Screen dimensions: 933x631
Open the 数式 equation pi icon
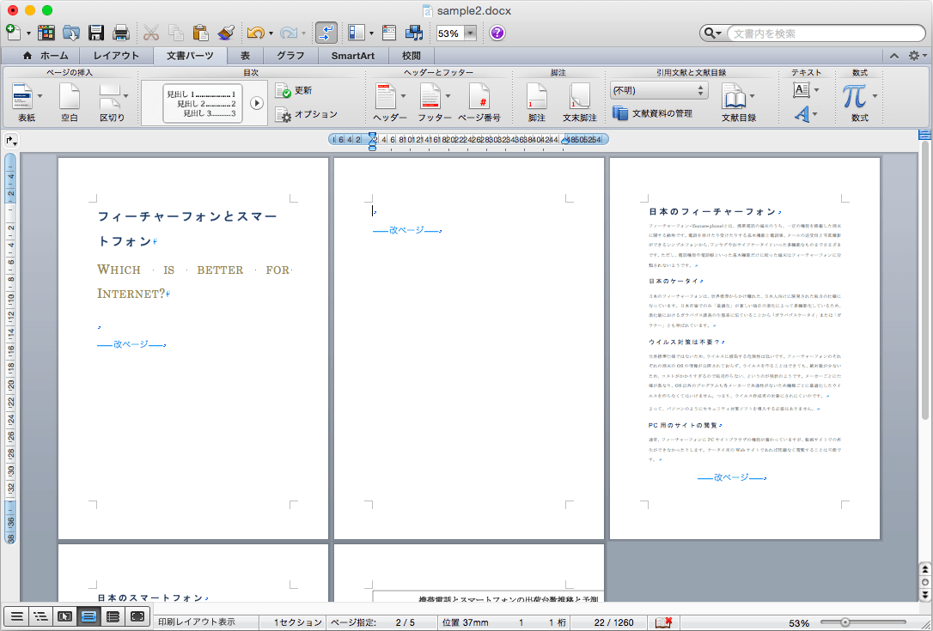854,97
